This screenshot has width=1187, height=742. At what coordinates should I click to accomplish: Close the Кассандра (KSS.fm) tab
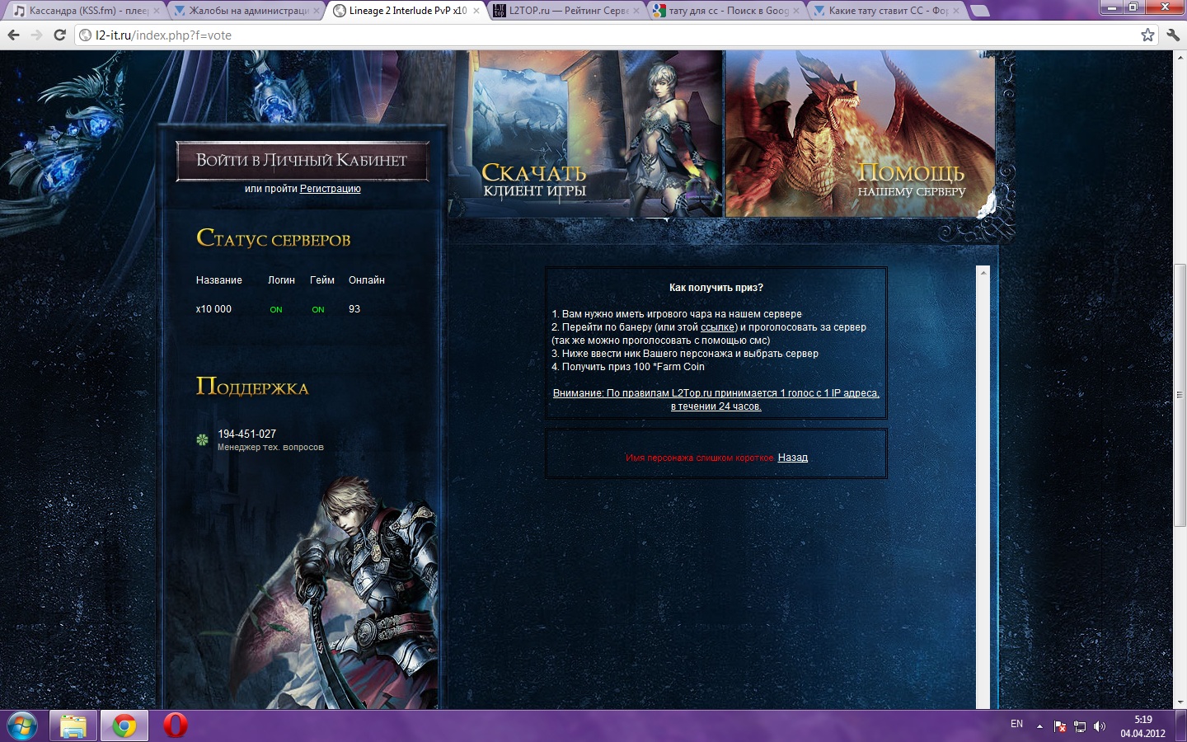click(157, 11)
